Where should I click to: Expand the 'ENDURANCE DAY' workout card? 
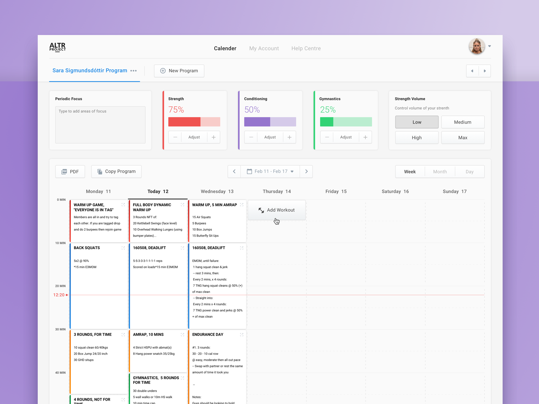point(242,335)
